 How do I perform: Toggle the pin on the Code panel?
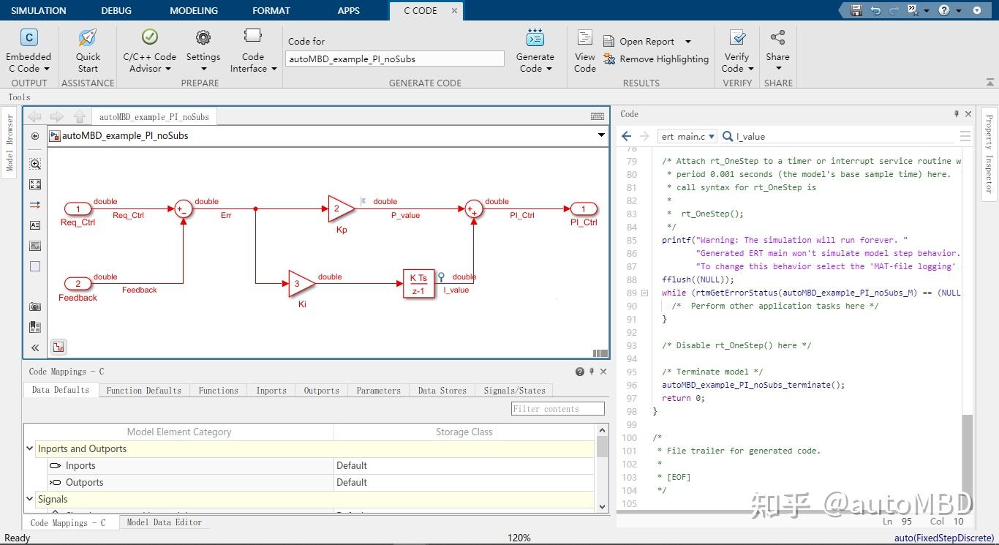click(x=956, y=114)
